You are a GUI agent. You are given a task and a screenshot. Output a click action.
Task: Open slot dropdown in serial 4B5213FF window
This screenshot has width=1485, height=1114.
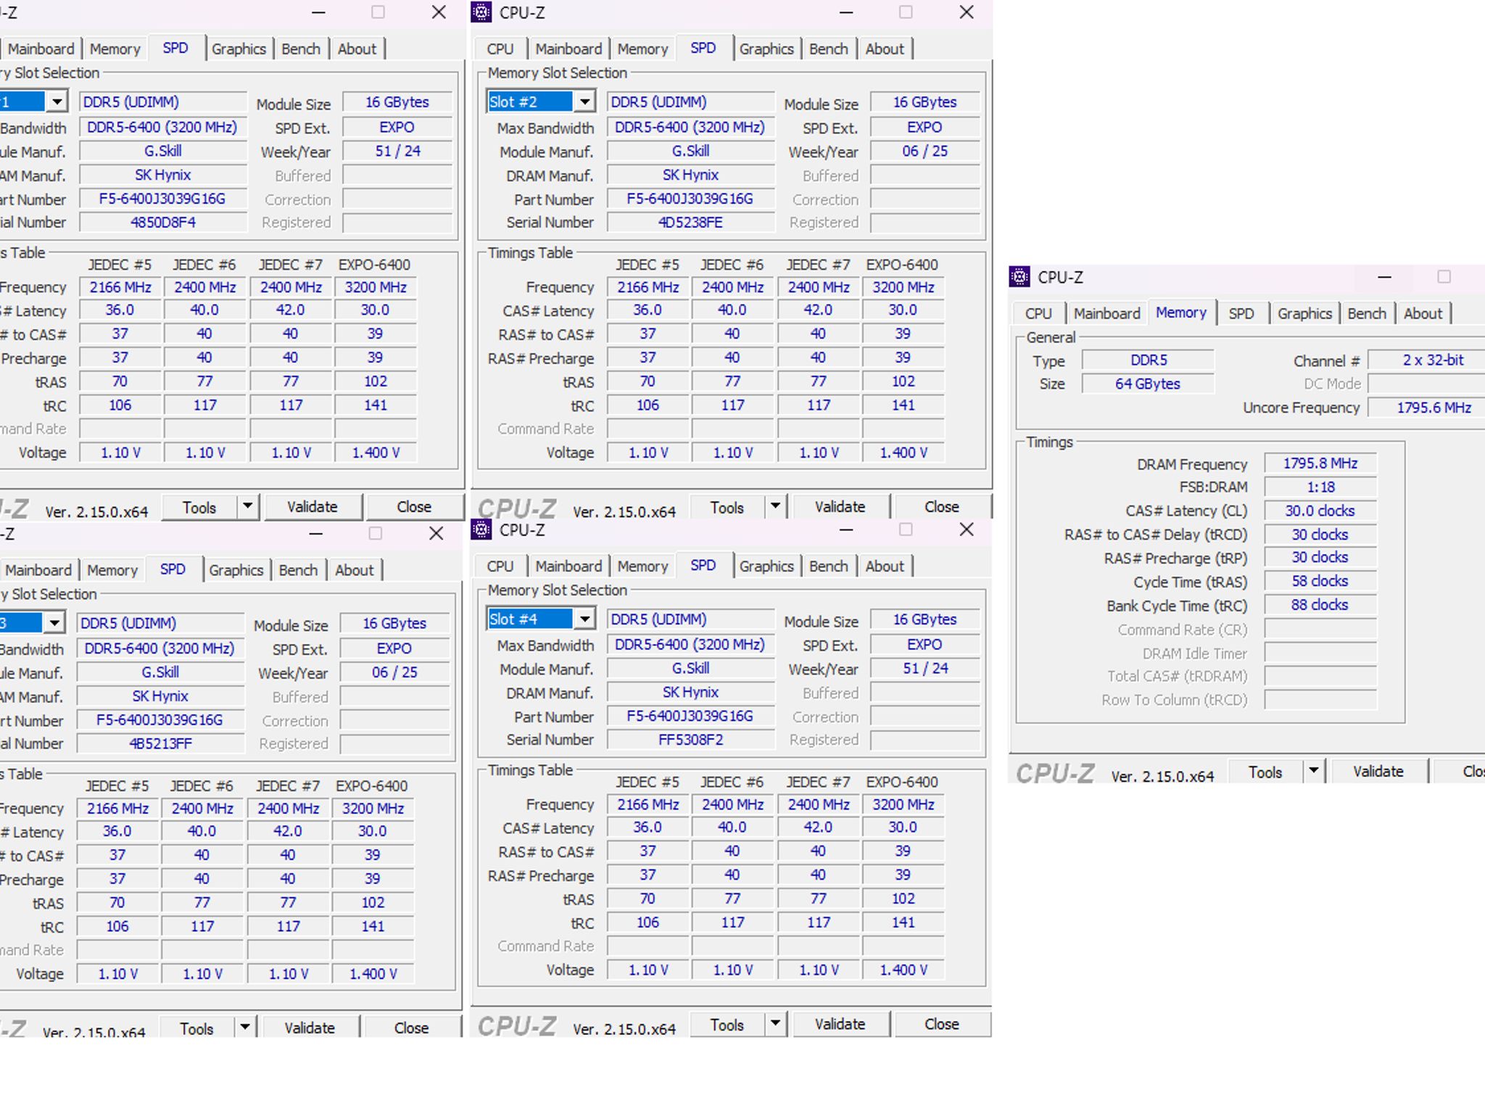point(54,623)
